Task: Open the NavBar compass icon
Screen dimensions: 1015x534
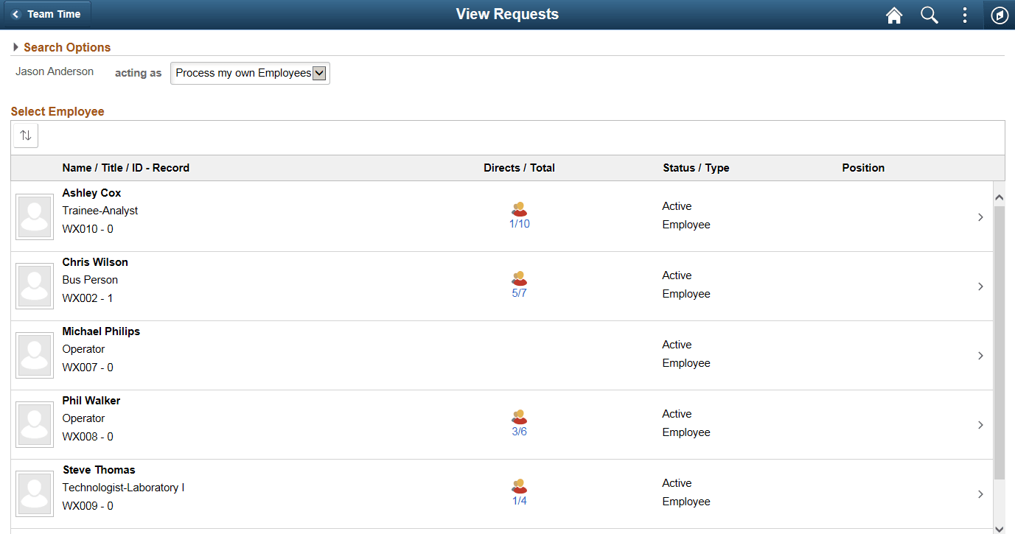Action: [x=1000, y=15]
